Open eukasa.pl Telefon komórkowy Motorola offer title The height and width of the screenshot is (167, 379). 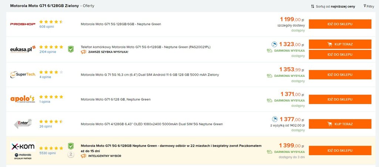pos(145,47)
